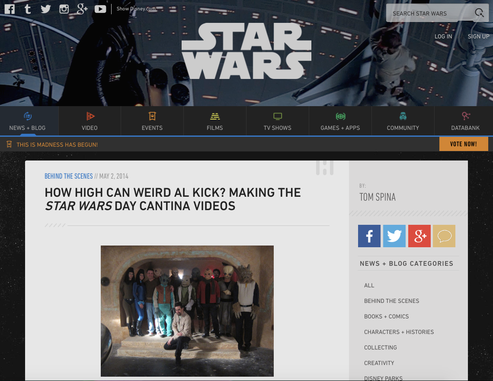Click the Vote Now! button
The image size is (493, 381).
pos(464,144)
